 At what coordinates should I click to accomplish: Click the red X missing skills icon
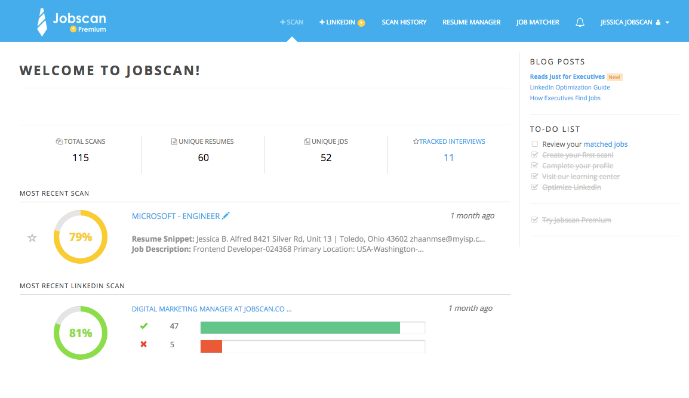coord(144,344)
